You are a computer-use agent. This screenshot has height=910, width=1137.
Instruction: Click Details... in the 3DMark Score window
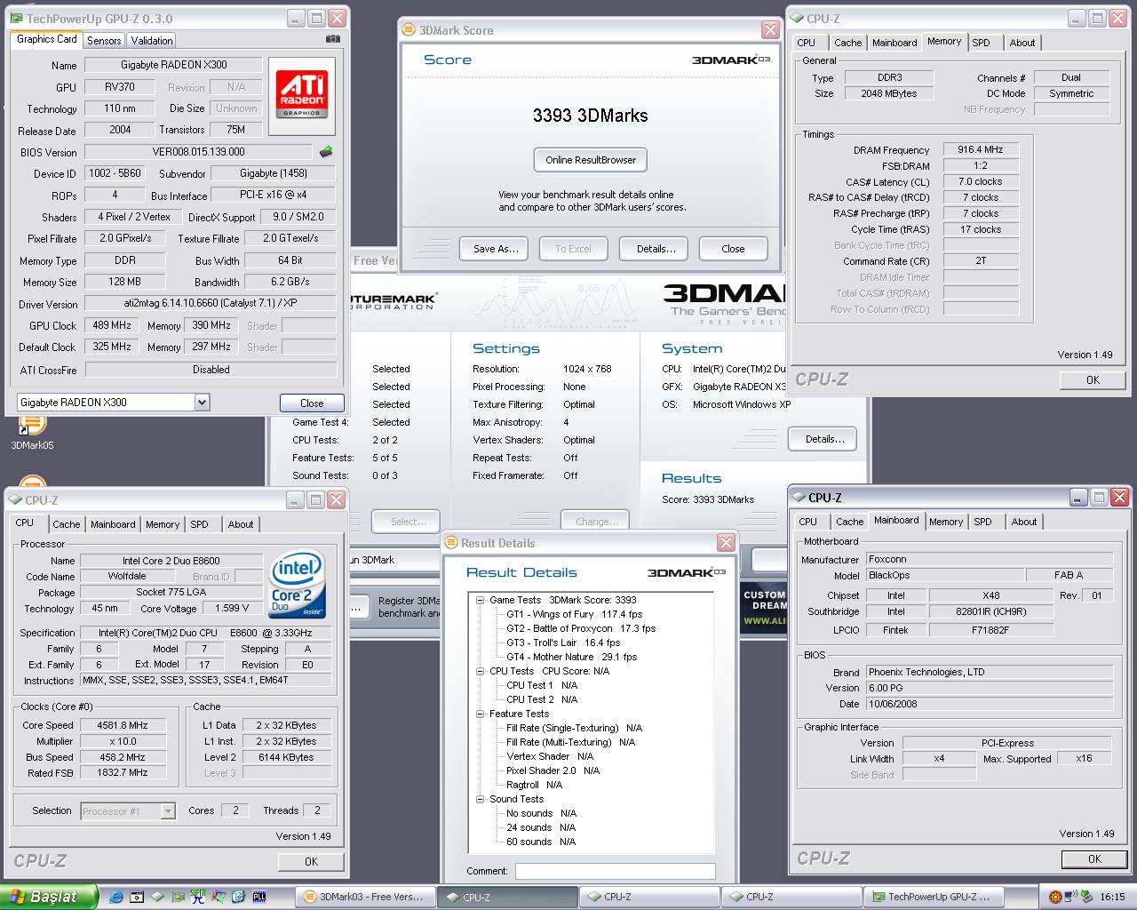click(656, 249)
